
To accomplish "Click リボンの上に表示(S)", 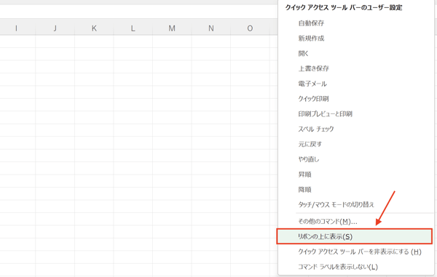I will (355, 237).
